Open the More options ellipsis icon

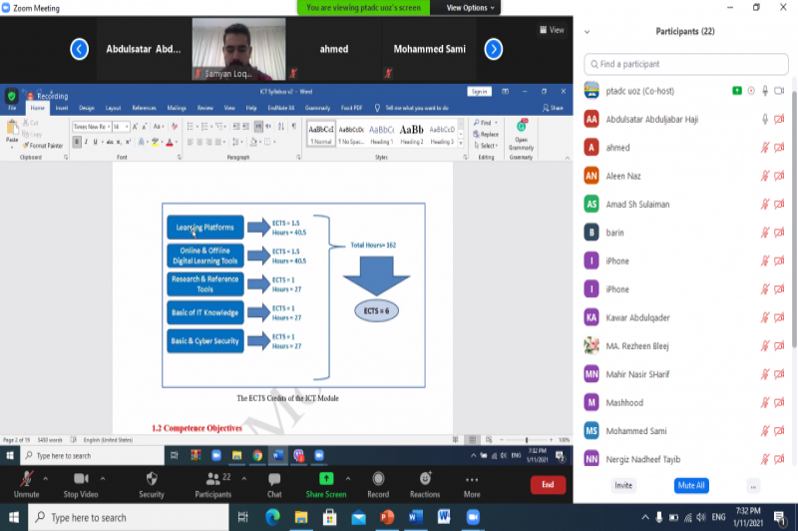tap(472, 479)
